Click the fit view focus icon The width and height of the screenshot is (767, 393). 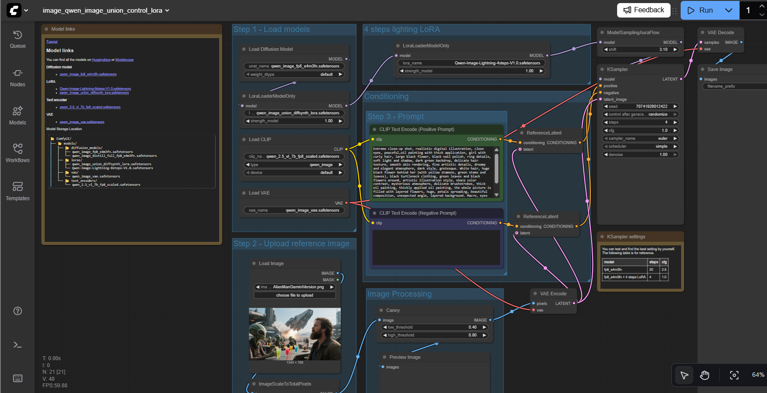[x=734, y=375]
